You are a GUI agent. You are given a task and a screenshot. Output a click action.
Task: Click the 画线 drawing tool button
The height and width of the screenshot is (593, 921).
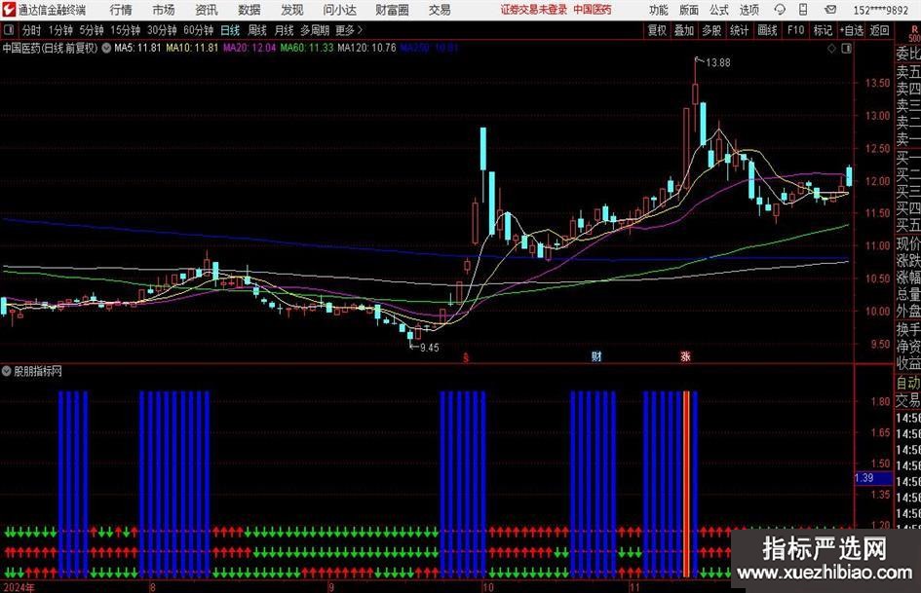tap(767, 30)
